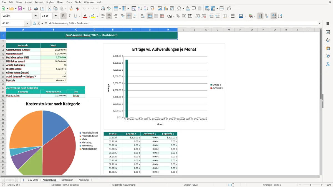
Task: Click the Export as PDF icon
Action: pyautogui.click(x=30, y=8)
